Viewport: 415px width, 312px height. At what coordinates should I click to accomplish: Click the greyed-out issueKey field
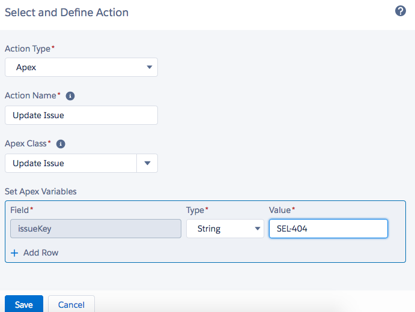96,229
